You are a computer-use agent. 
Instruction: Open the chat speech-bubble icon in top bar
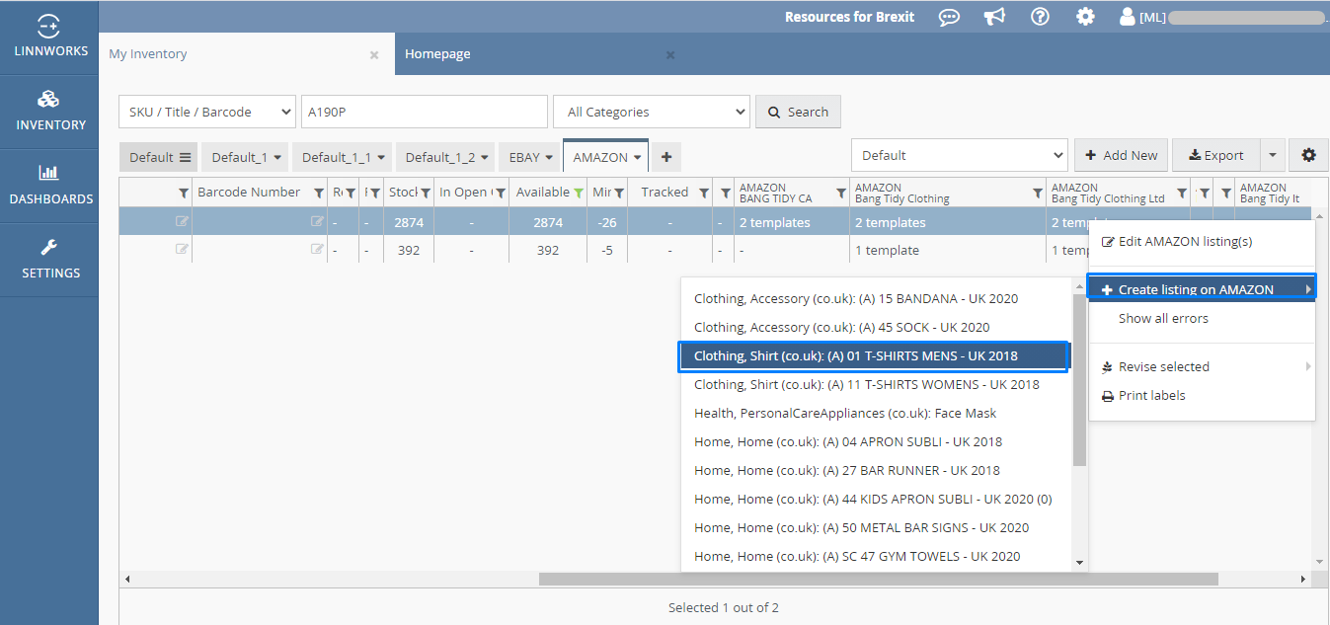(x=949, y=17)
